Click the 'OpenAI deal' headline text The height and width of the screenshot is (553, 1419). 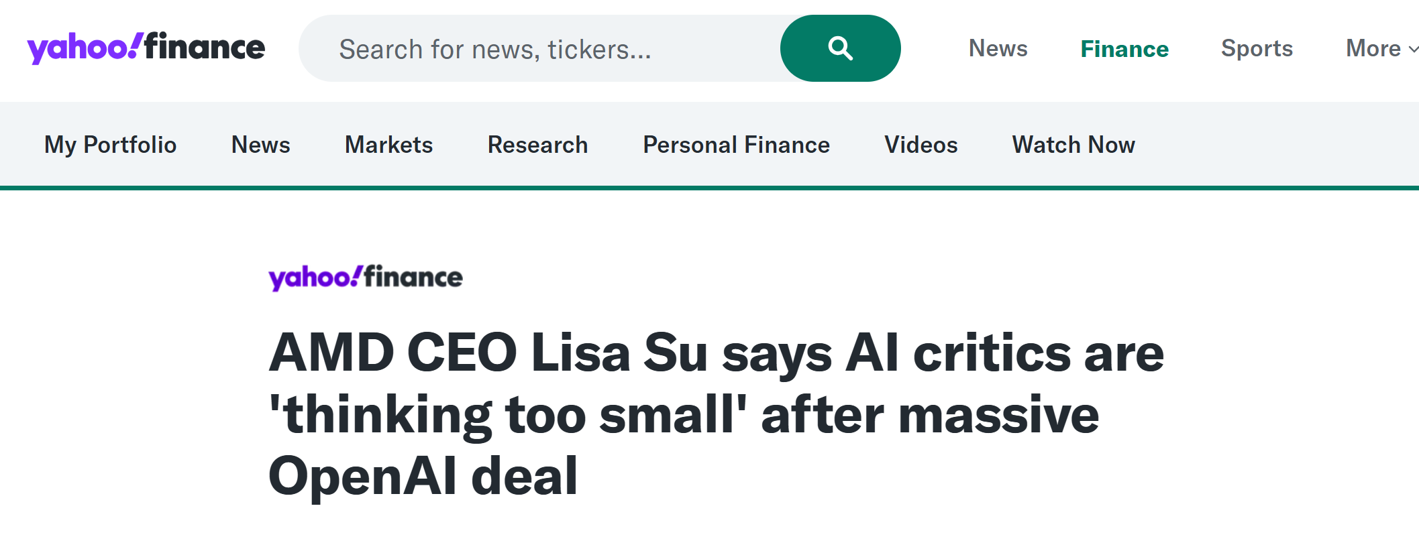point(423,476)
